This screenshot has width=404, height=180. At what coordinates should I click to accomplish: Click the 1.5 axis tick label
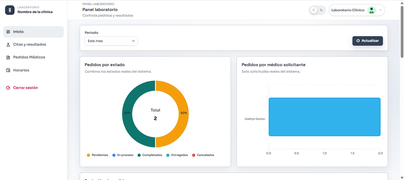click(x=352, y=153)
